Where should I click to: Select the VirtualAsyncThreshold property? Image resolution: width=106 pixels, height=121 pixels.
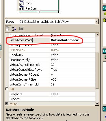click(x=25, y=65)
